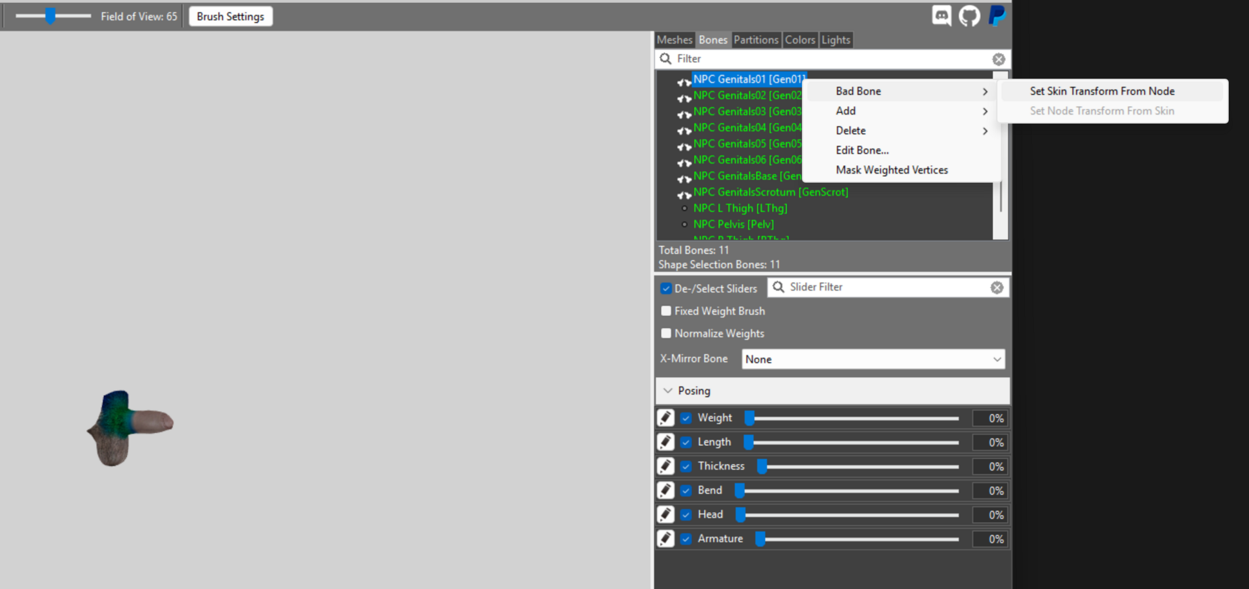This screenshot has width=1249, height=589.
Task: Expand the Bad Bone submenu arrow
Action: click(985, 92)
